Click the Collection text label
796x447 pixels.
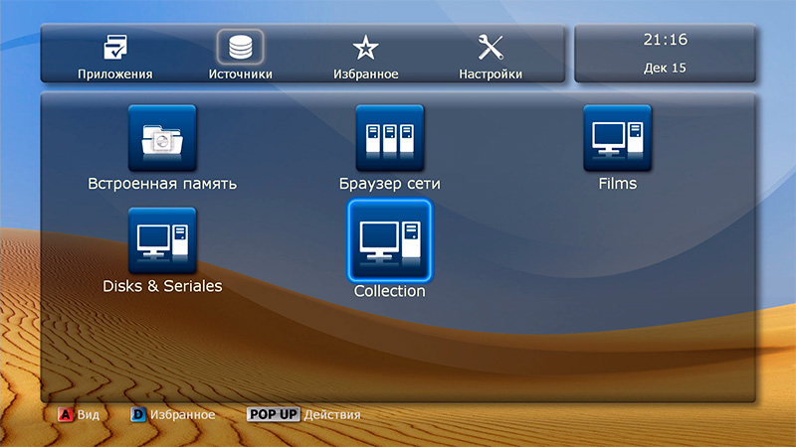[389, 292]
